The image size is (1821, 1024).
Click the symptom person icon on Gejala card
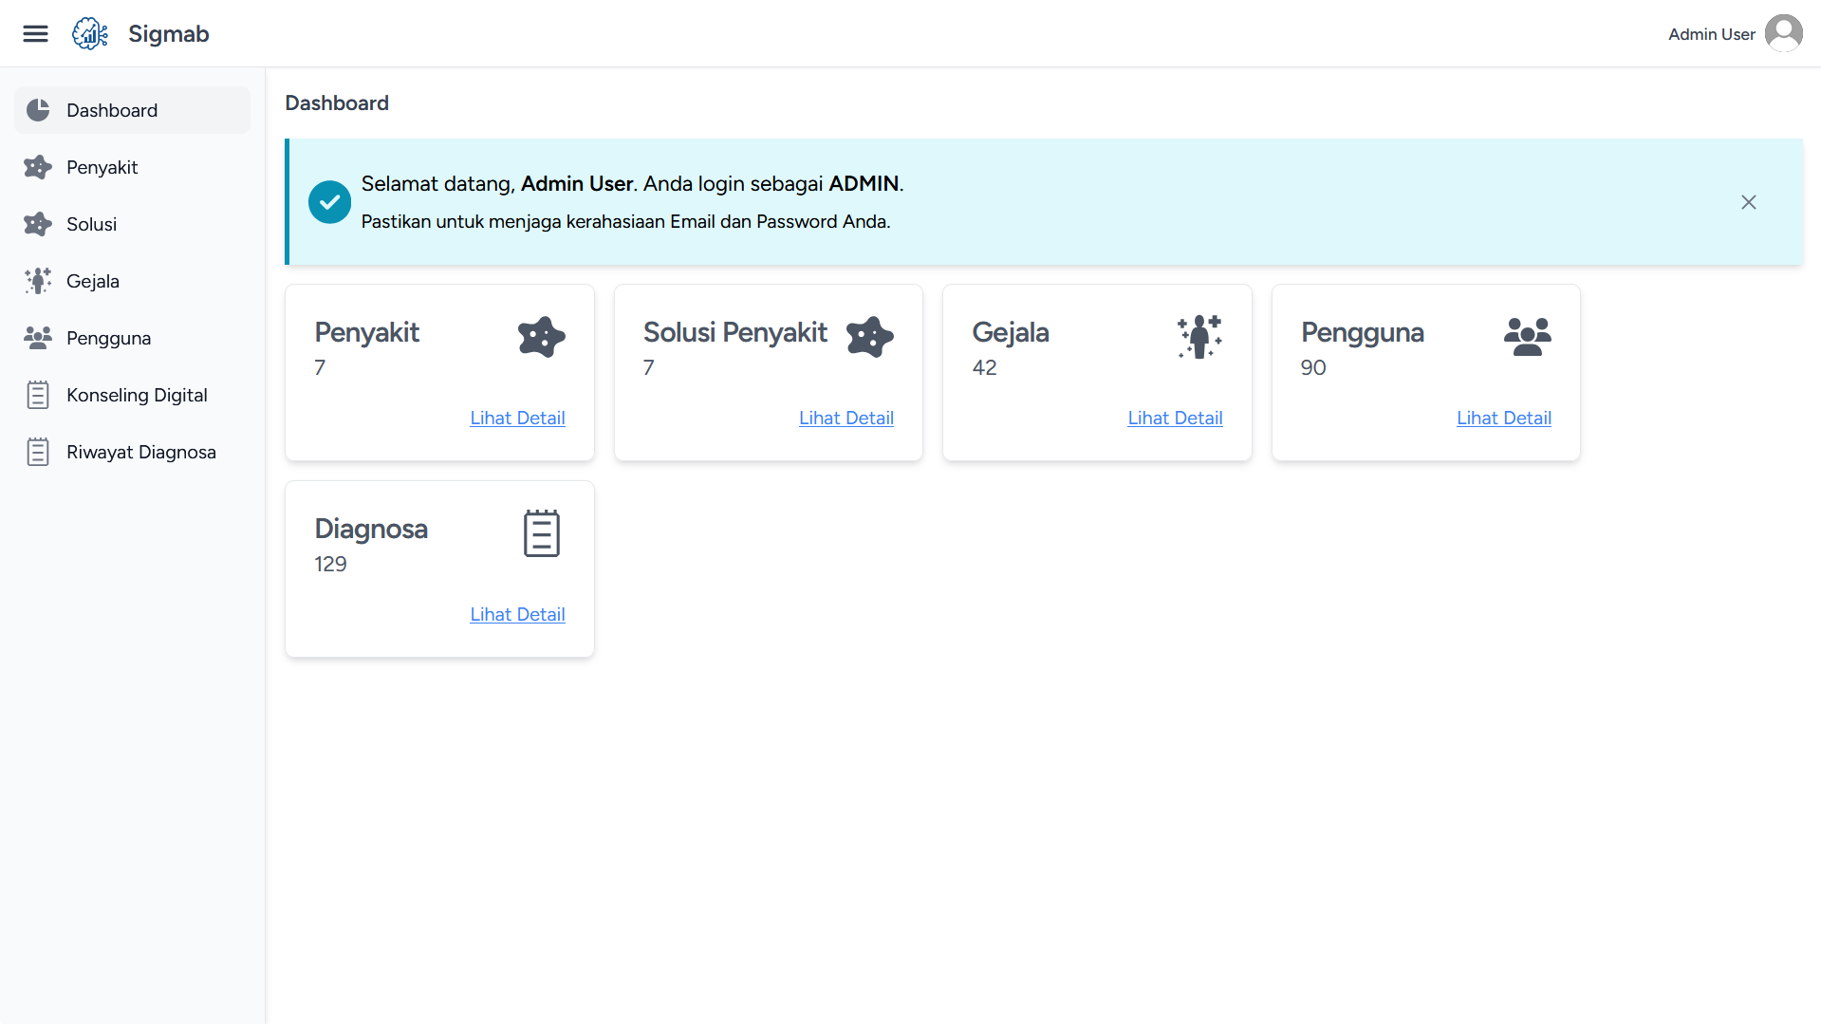click(1199, 337)
